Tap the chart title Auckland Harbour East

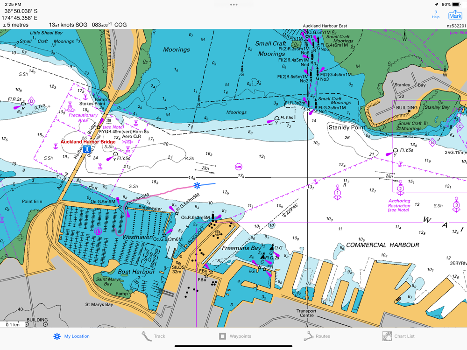[x=325, y=26]
